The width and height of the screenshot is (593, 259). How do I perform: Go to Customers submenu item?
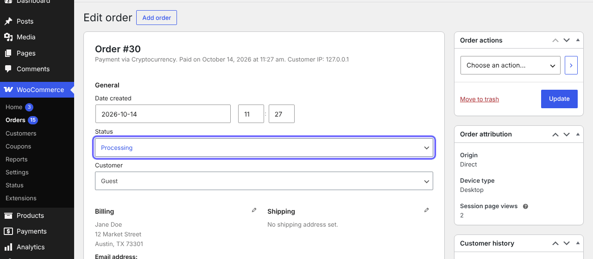coord(21,133)
